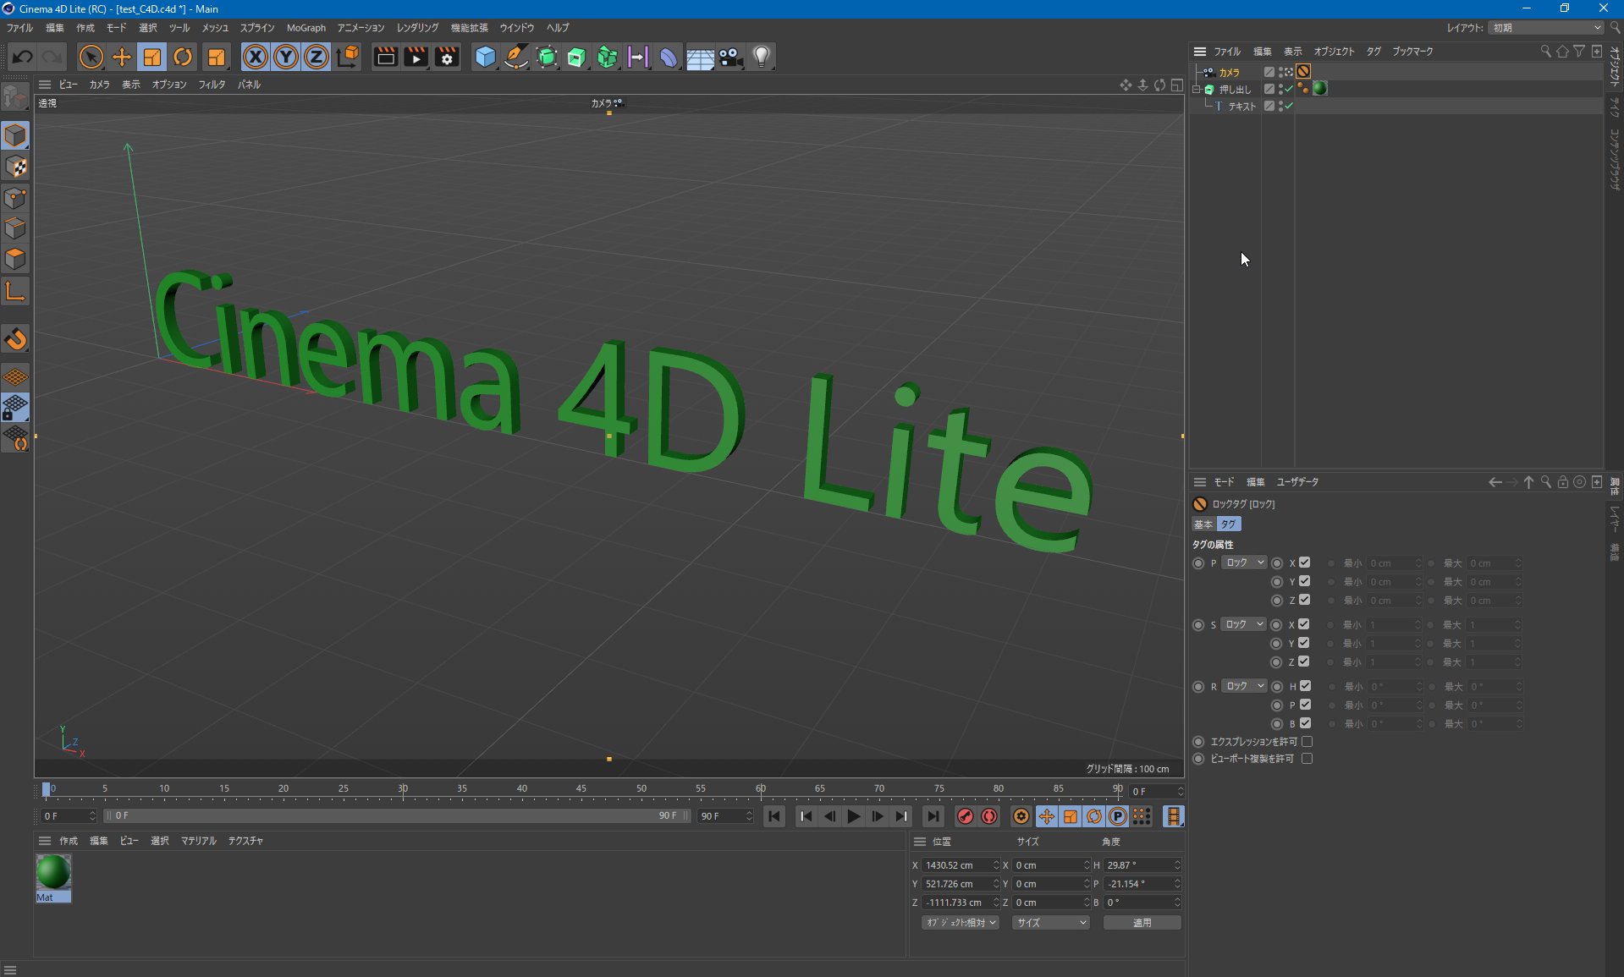Click the material tag on 押し出し row
This screenshot has width=1624, height=977.
[x=1319, y=89]
